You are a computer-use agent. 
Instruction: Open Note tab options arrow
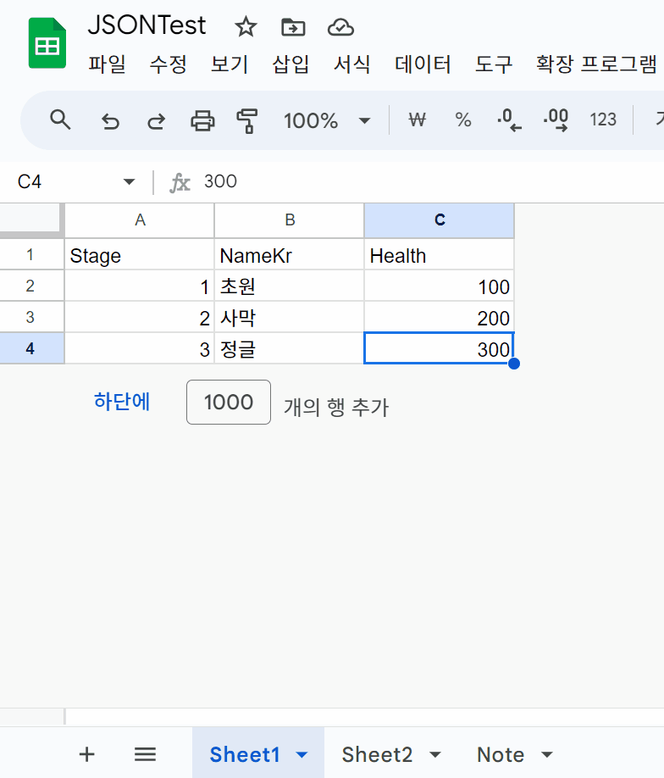[x=546, y=755]
